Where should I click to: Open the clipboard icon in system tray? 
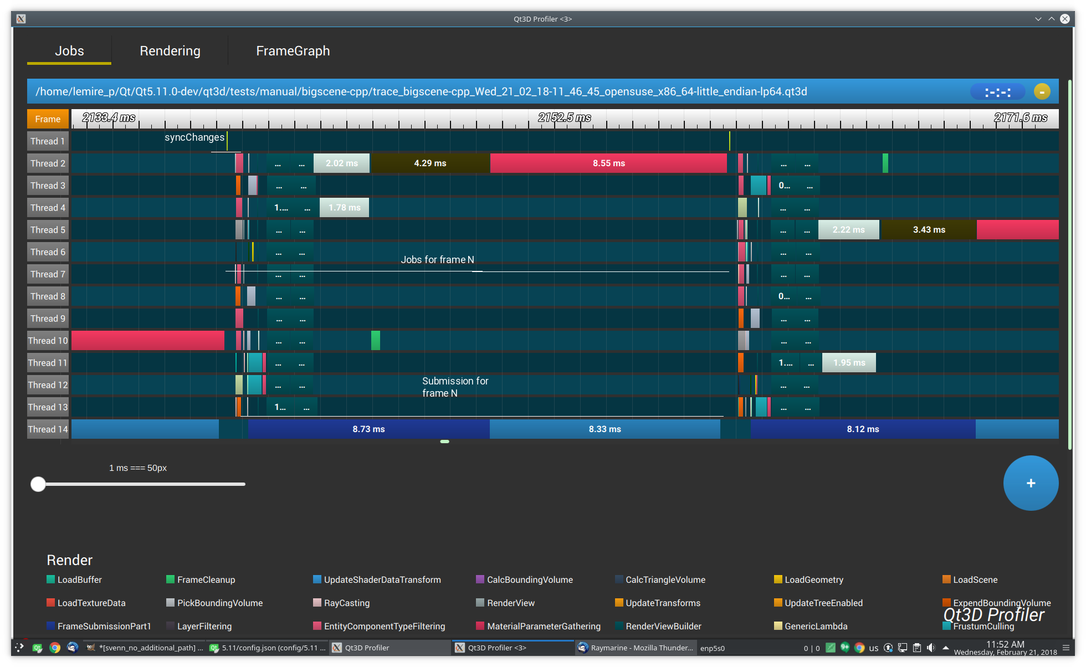[916, 648]
